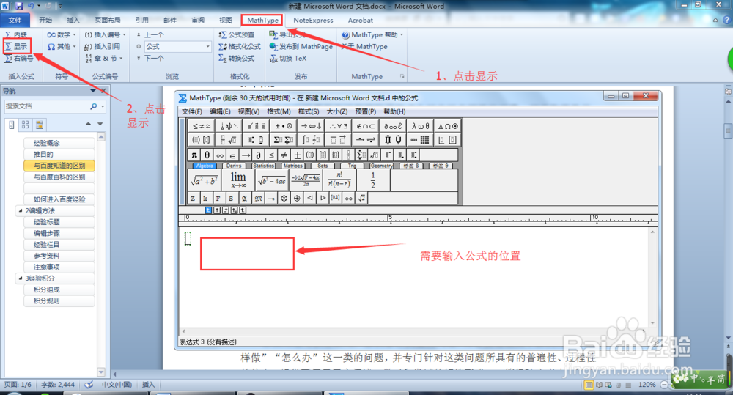The height and width of the screenshot is (395, 733).
Task: Select the Statistics expressions tab
Action: pyautogui.click(x=264, y=166)
